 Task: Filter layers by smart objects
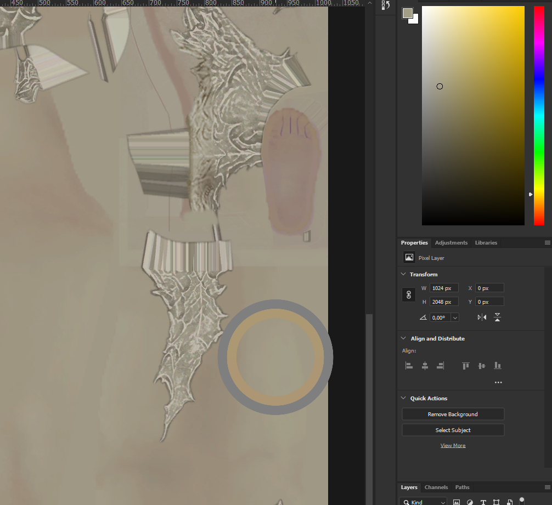pos(510,502)
